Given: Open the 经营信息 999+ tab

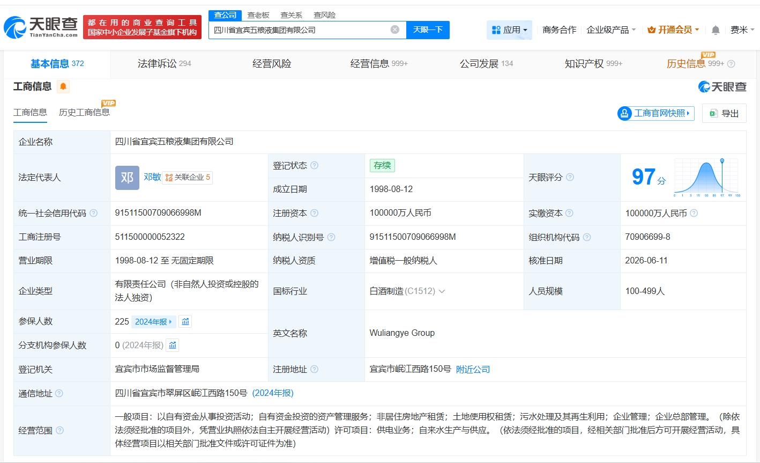Looking at the screenshot, I should 379,64.
